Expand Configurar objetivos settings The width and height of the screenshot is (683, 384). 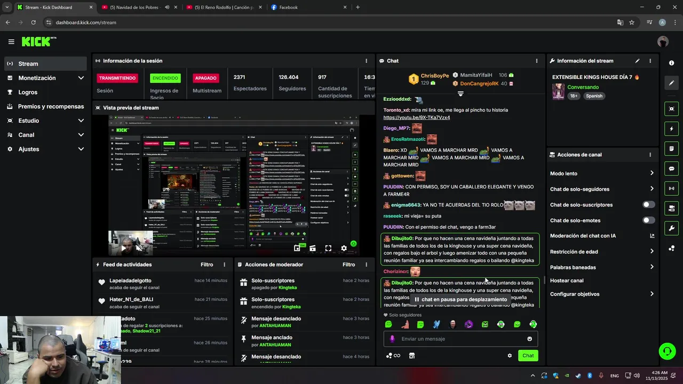click(602, 294)
